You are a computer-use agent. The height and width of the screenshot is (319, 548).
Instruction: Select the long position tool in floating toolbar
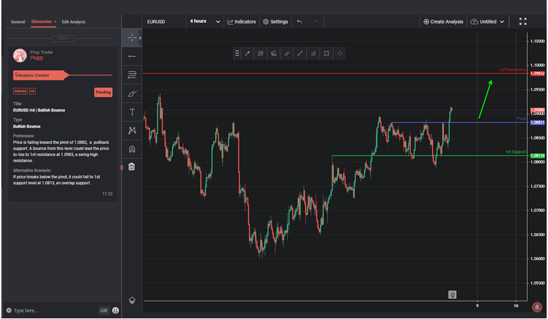274,53
